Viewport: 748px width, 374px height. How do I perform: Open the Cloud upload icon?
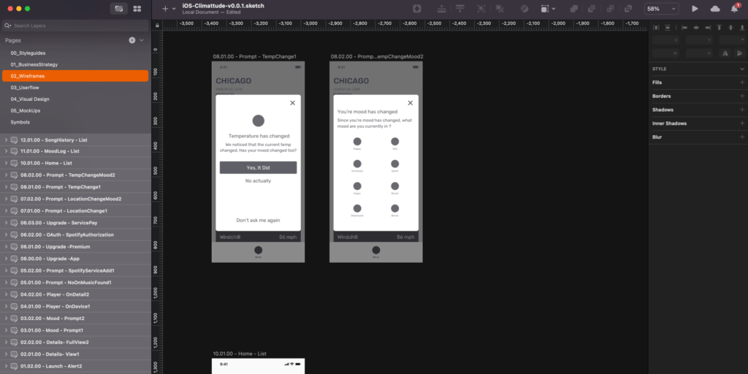[715, 9]
